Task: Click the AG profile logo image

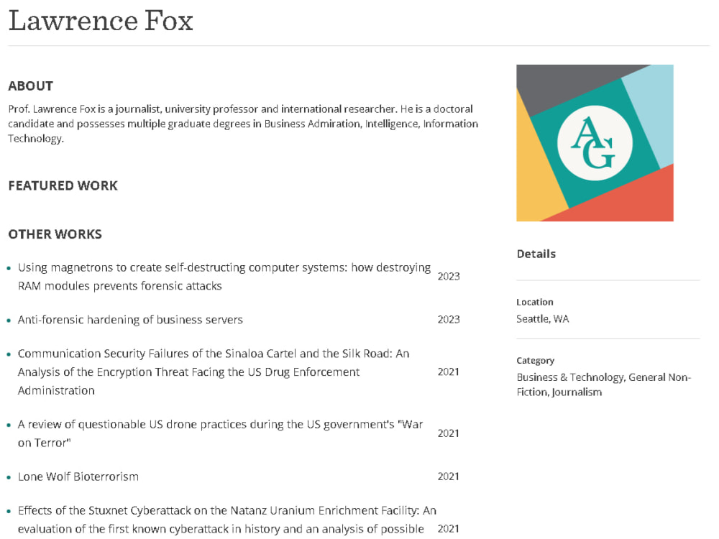Action: point(595,143)
